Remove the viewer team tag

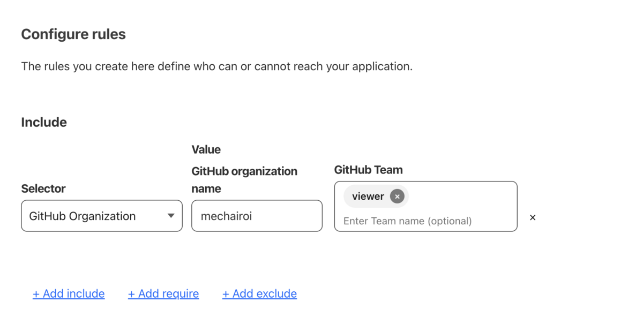click(x=397, y=196)
